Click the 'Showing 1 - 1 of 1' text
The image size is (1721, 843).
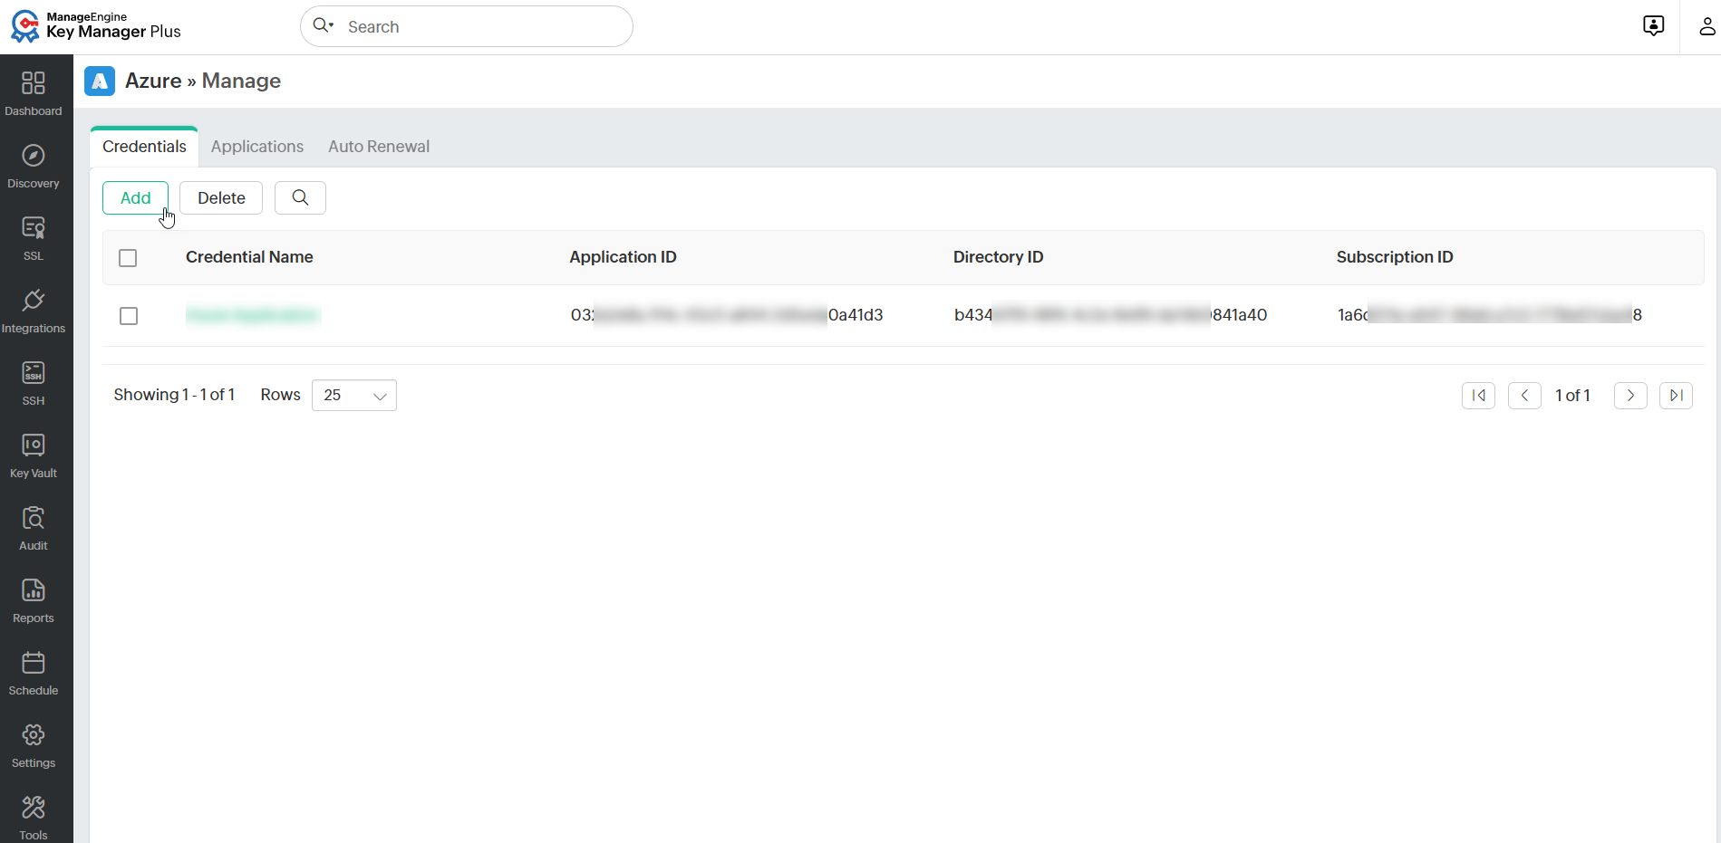click(x=174, y=395)
